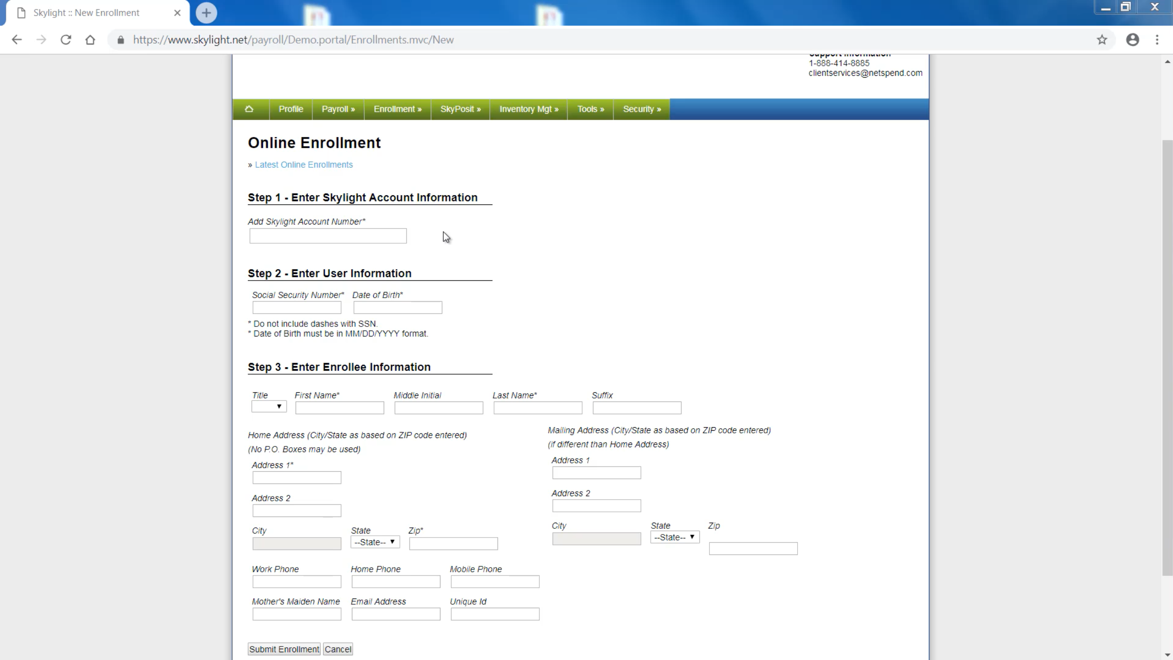Screen dimensions: 1173x660
Task: Click Mother's Maiden Name field
Action: 297,614
